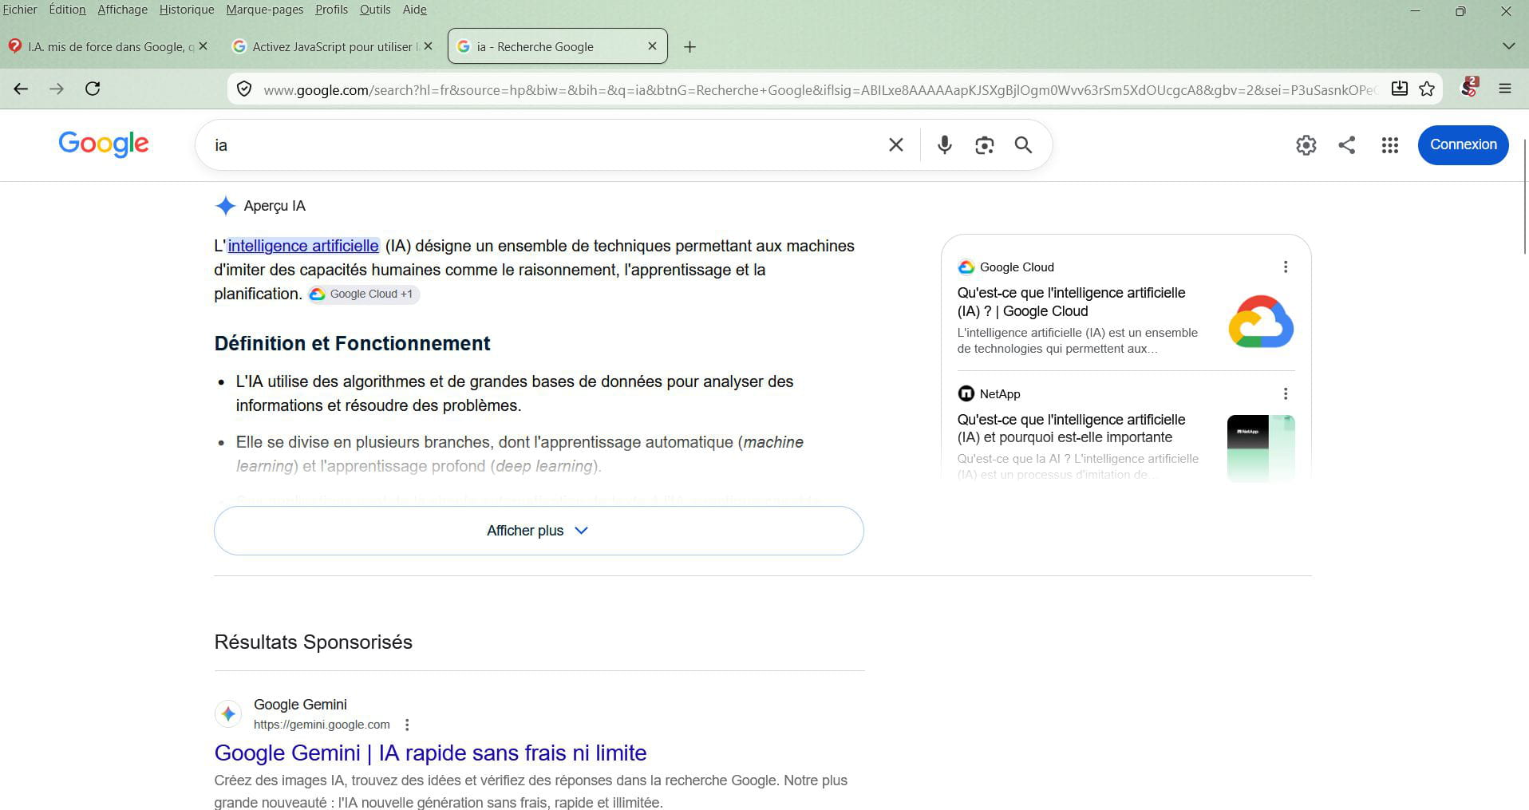
Task: Close the 'ia - Recherche Google' tab
Action: [652, 46]
